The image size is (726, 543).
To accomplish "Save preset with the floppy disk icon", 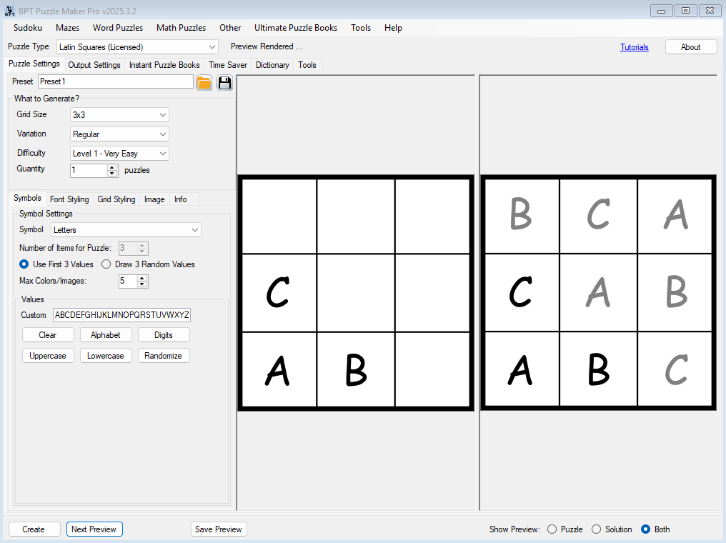I will (x=225, y=82).
